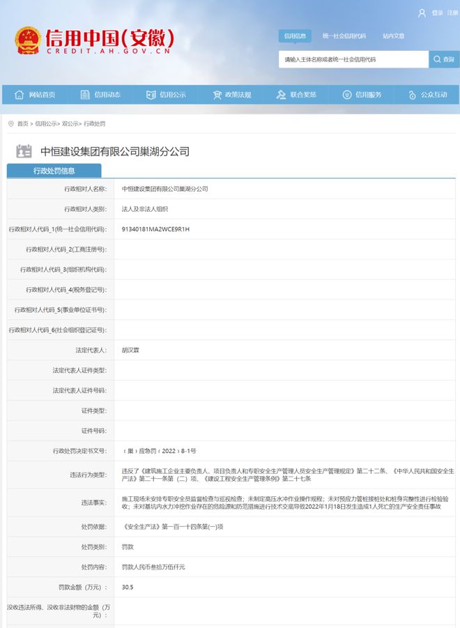
Task: Click the 政策法规 gavel icon
Action: (x=215, y=95)
